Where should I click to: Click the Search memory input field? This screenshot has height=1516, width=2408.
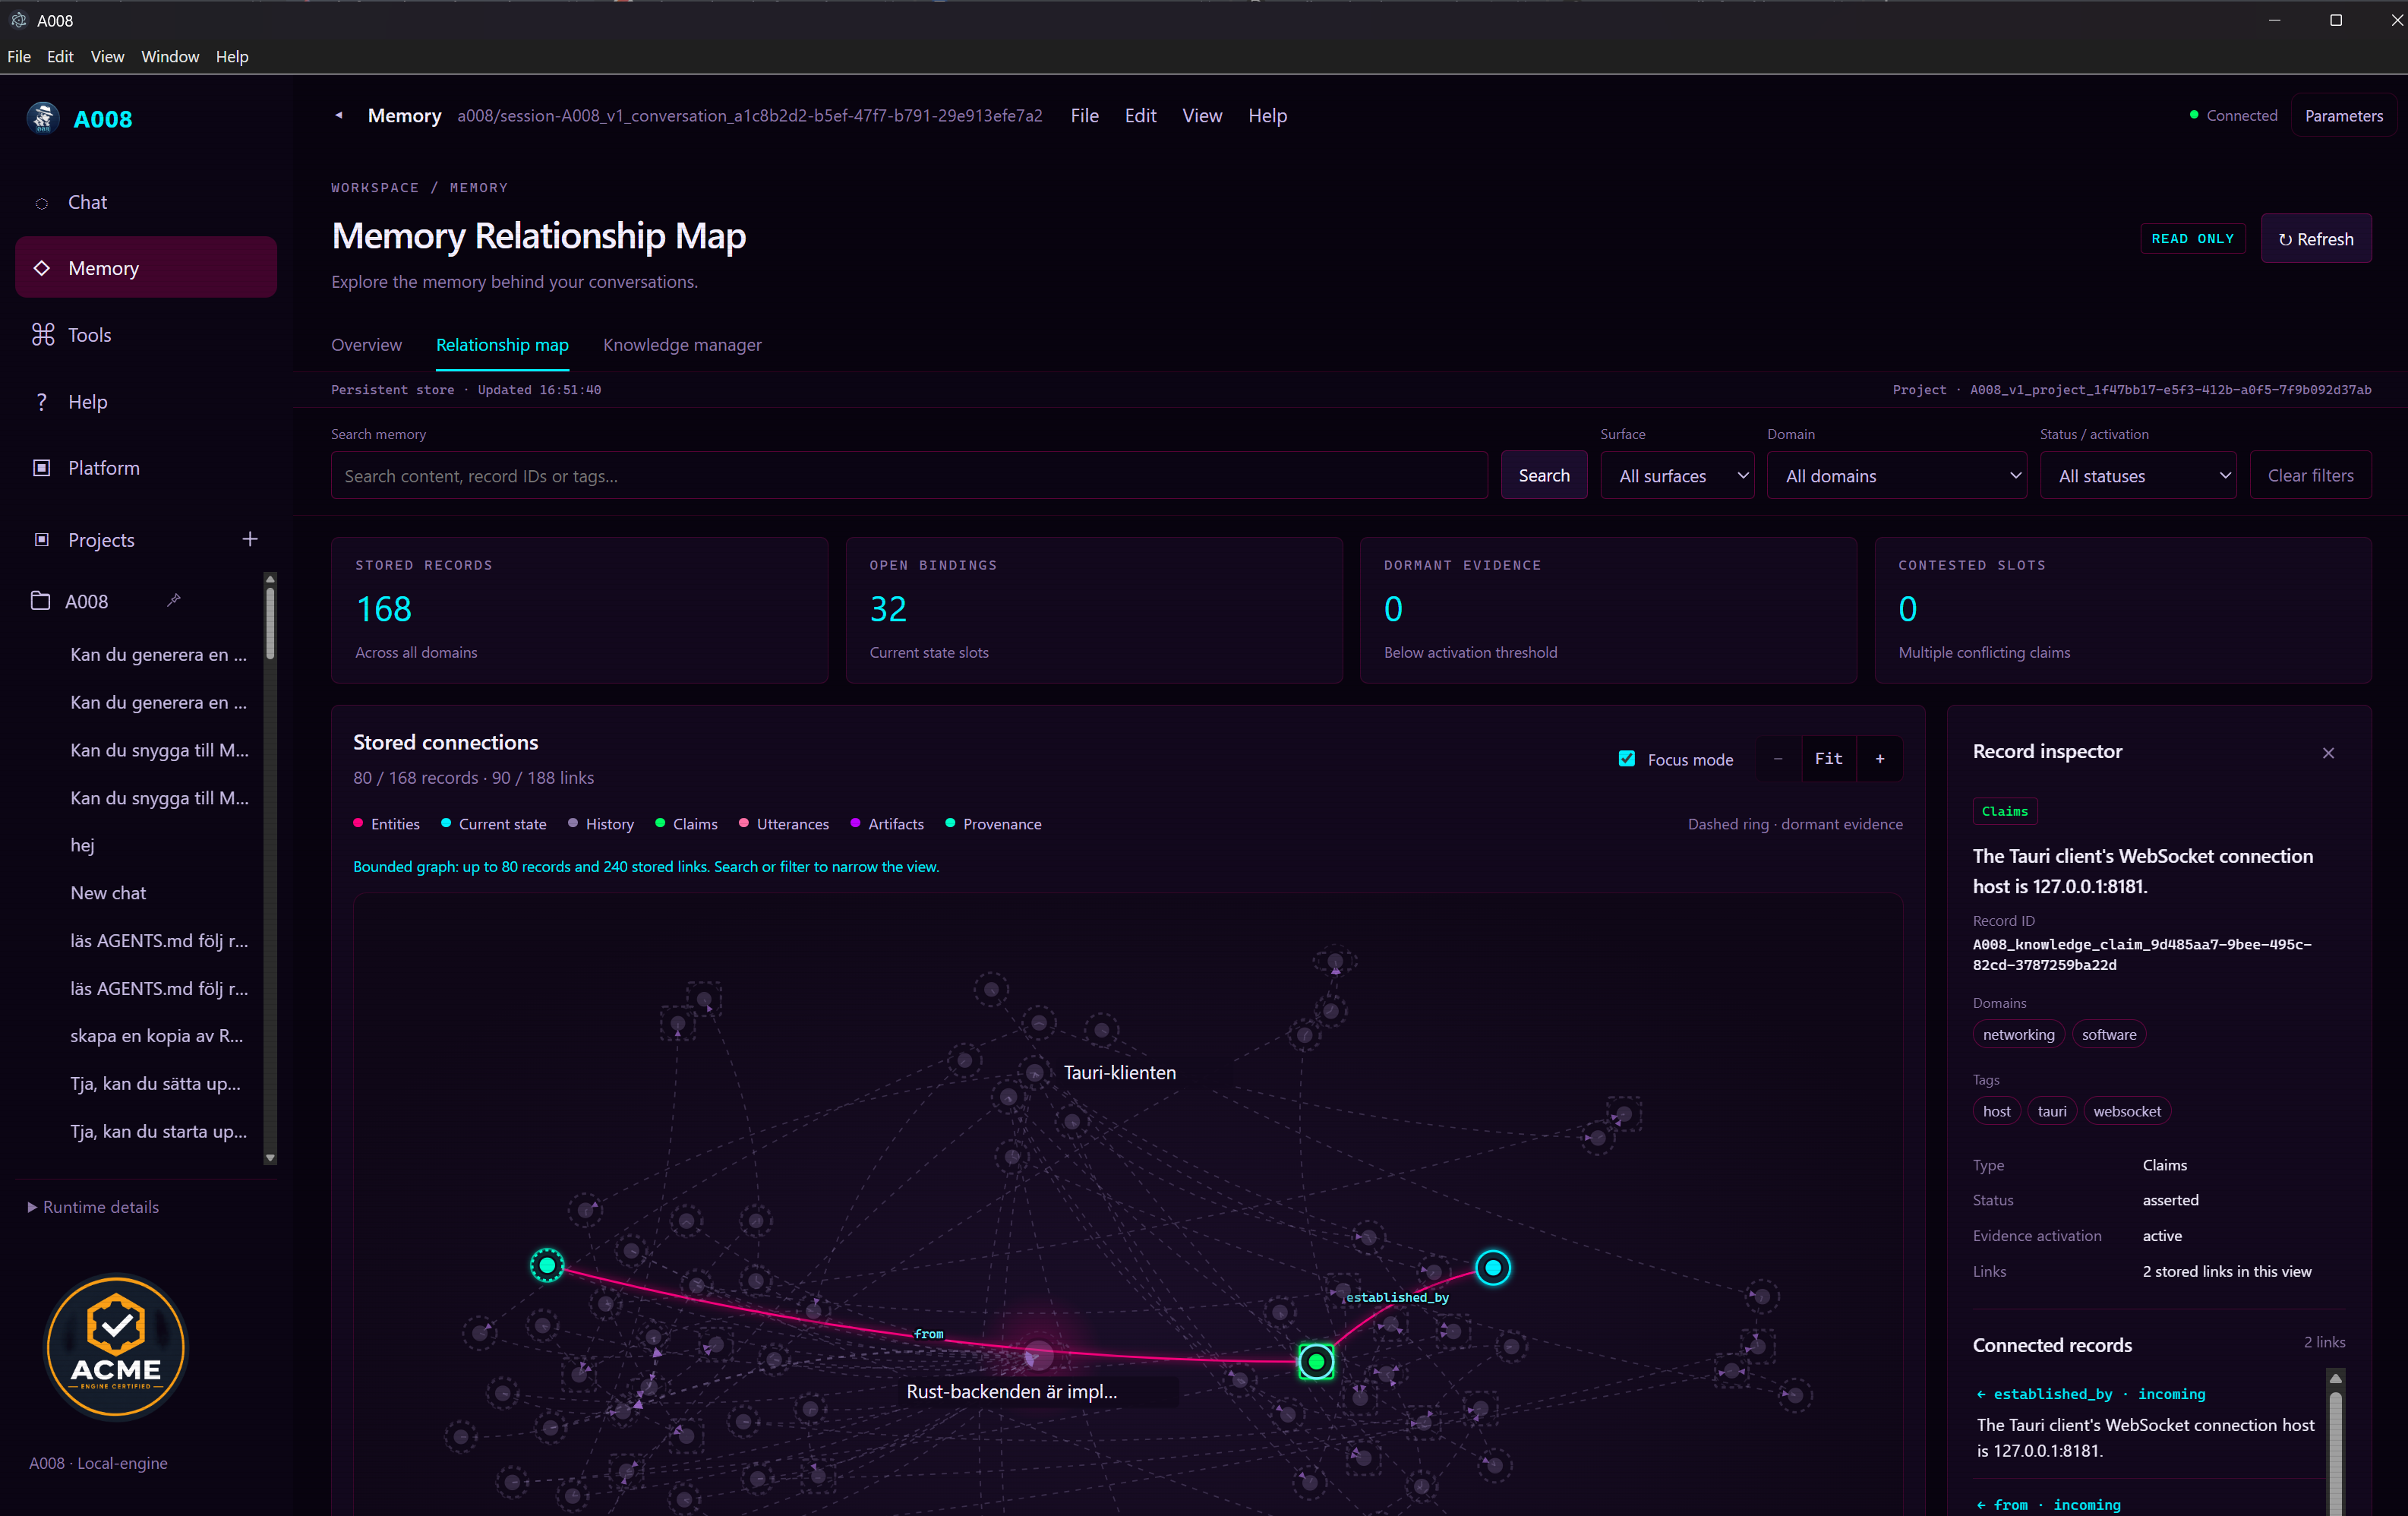909,476
